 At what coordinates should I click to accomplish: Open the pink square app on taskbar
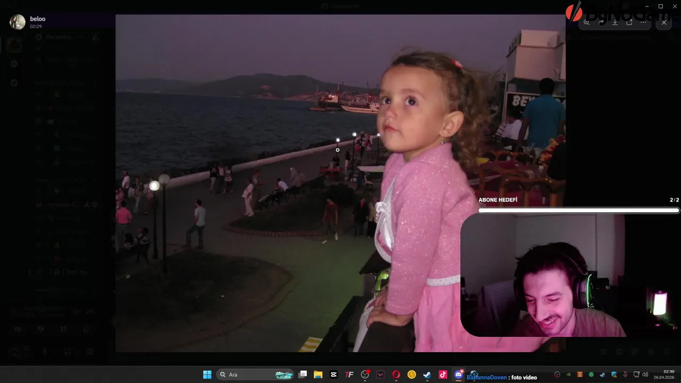click(x=380, y=374)
